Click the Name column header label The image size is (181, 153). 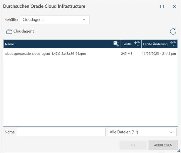[9, 44]
